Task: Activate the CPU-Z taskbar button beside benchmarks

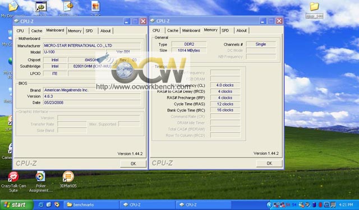Action: click(x=148, y=205)
